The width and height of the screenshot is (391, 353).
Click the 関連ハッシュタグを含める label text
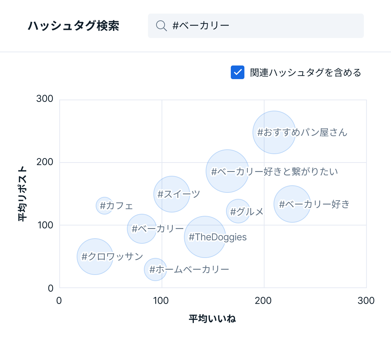point(305,73)
